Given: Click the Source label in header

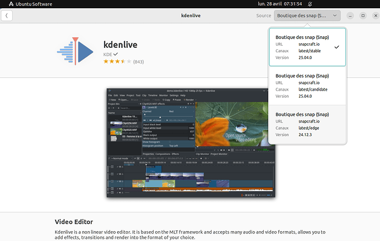Looking at the screenshot, I should point(264,16).
